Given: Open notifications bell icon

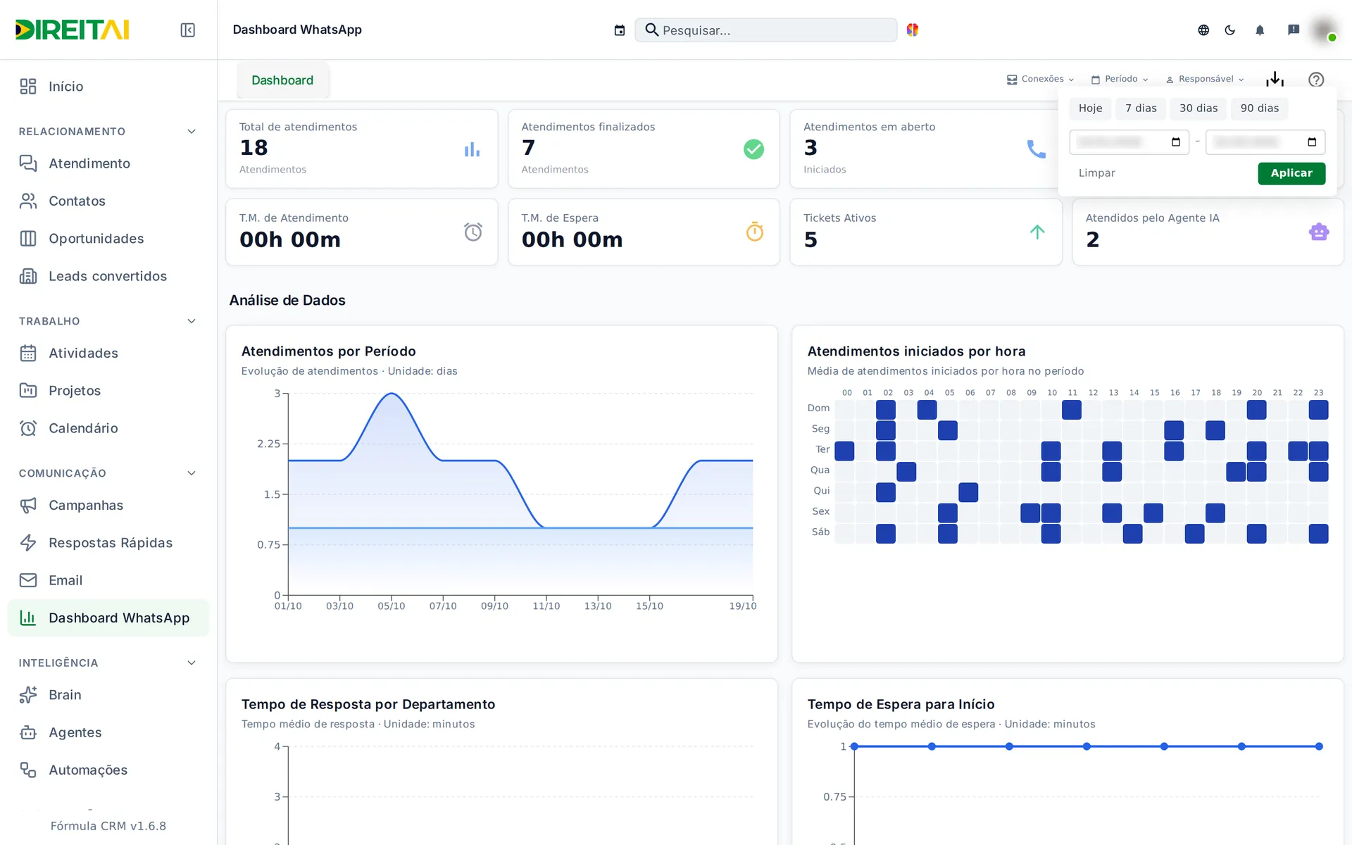Looking at the screenshot, I should point(1260,30).
